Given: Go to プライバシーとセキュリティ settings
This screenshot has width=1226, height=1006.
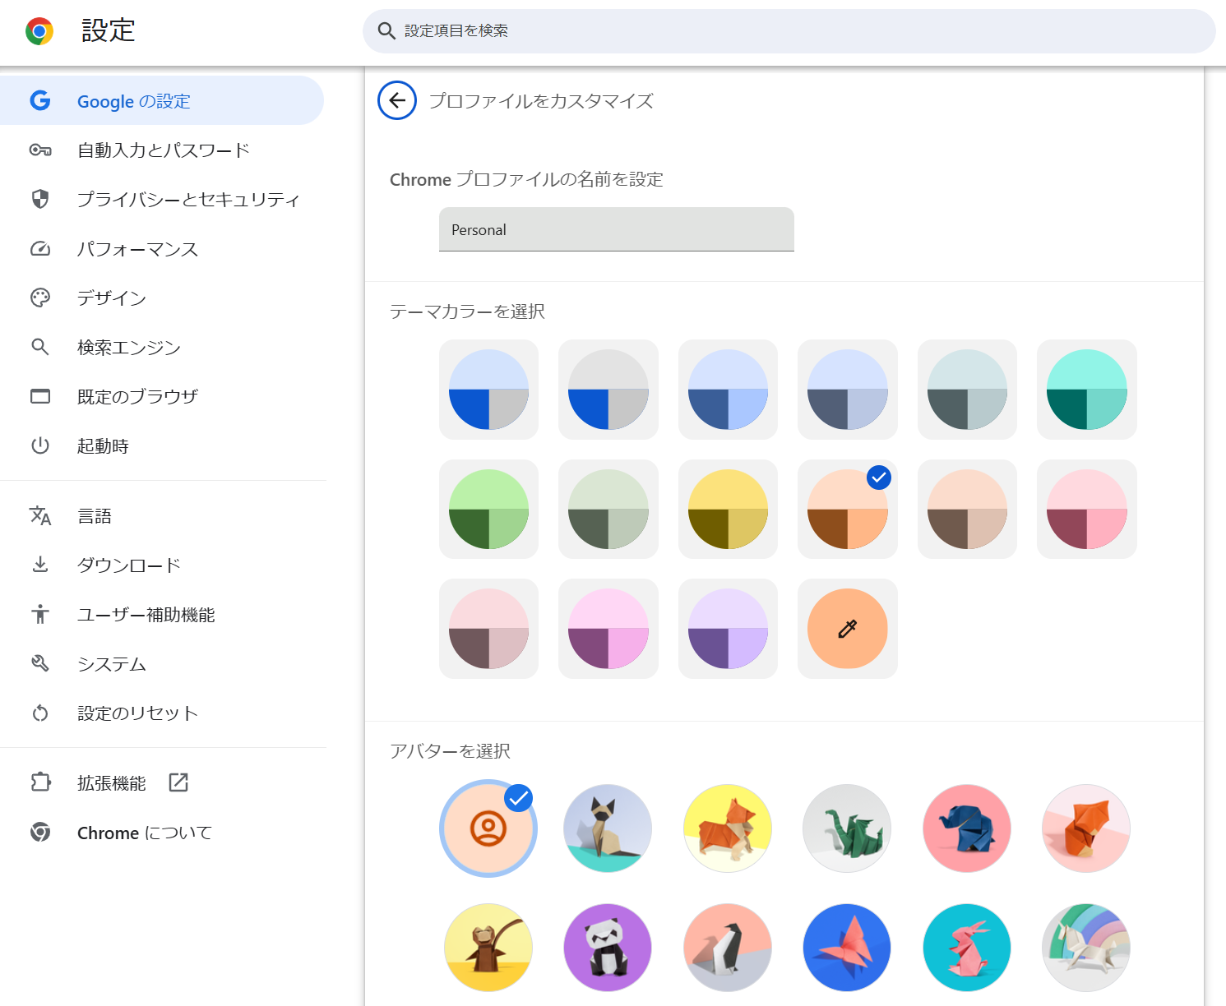Looking at the screenshot, I should coord(188,200).
